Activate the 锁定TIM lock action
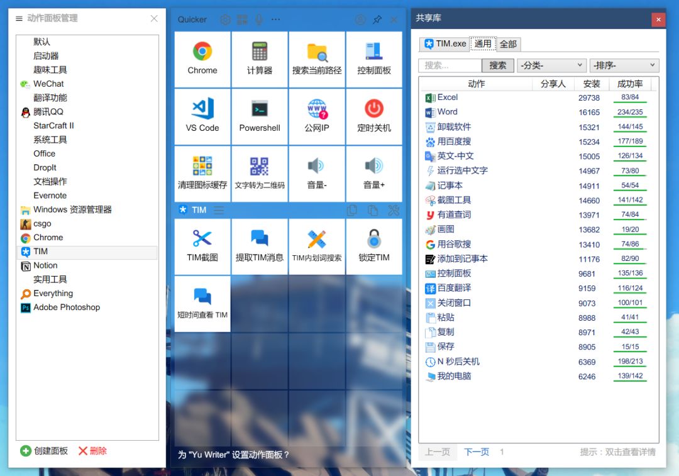 click(373, 246)
